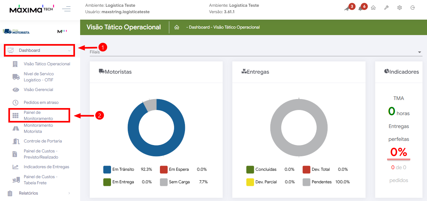Open Painel de Monitoramento menu item

[38, 115]
